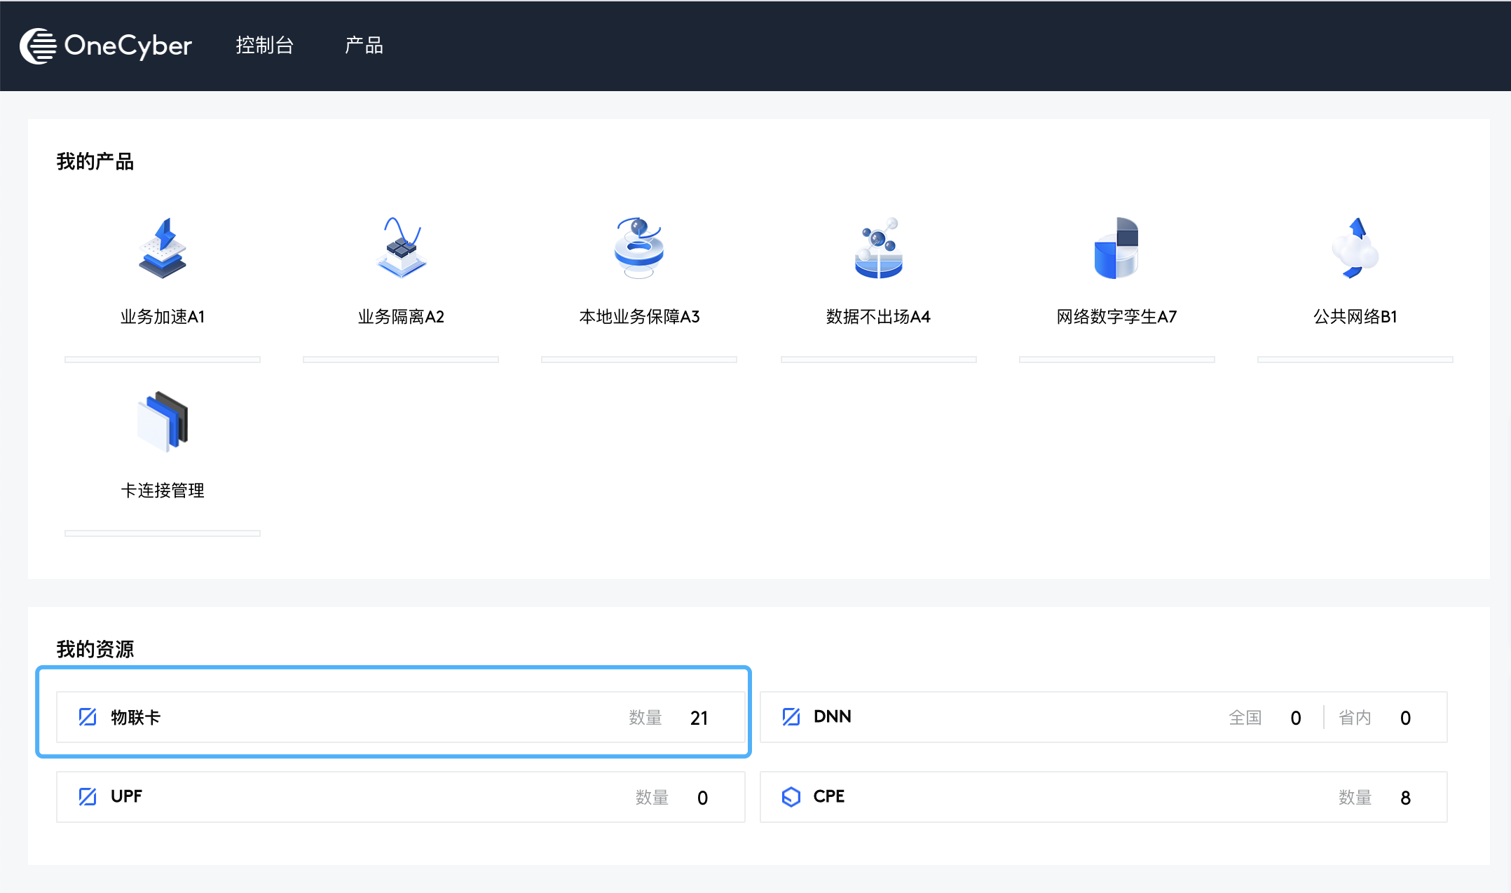1511x893 pixels.
Task: Click the icon beside 物联卡
Action: pyautogui.click(x=88, y=717)
